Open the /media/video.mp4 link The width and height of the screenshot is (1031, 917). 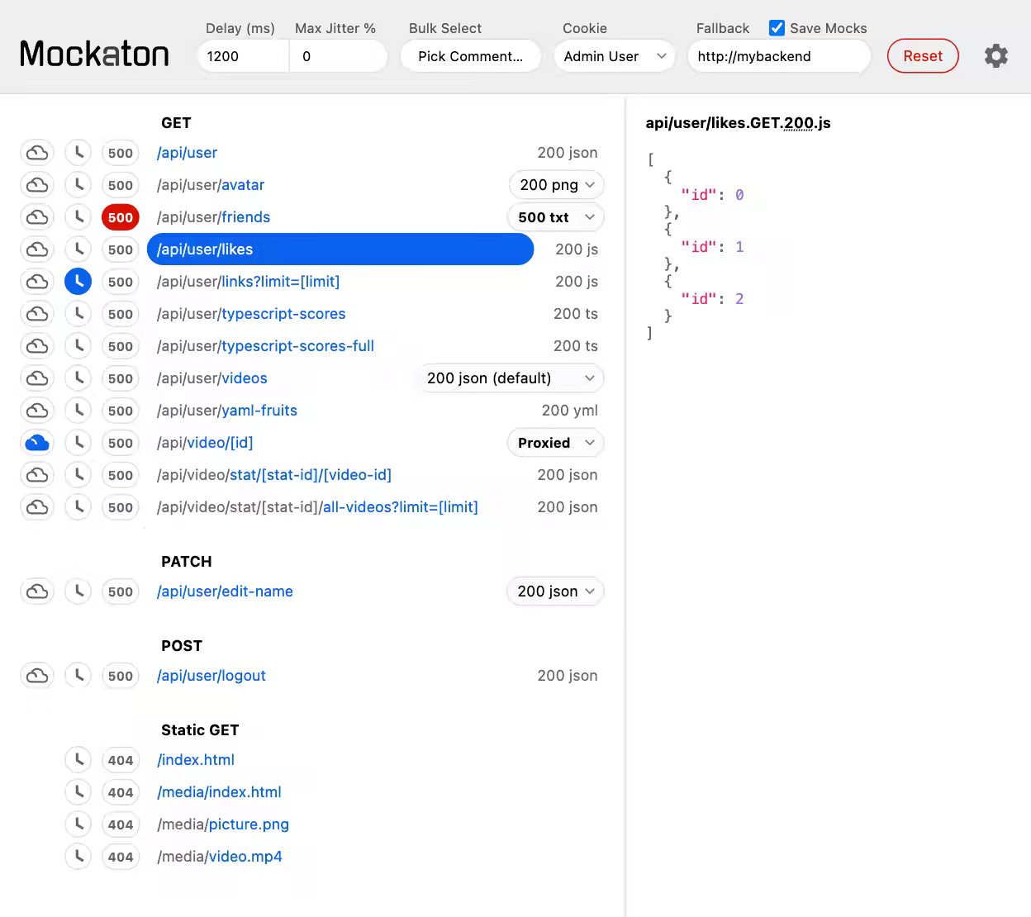tap(220, 856)
